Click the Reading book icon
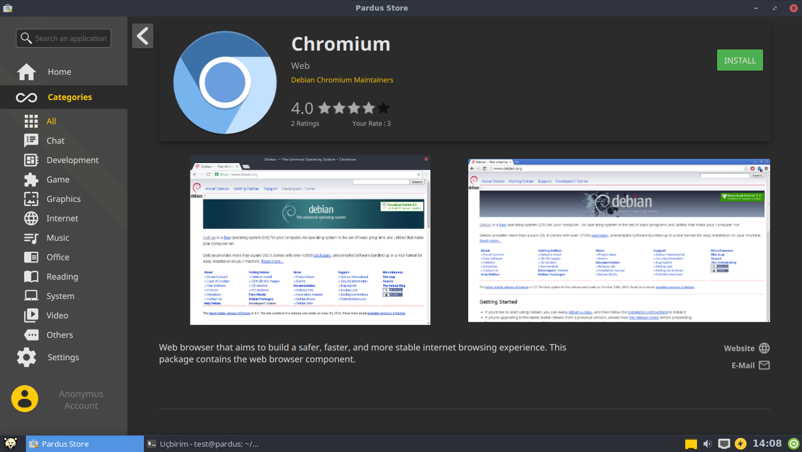 tap(31, 277)
